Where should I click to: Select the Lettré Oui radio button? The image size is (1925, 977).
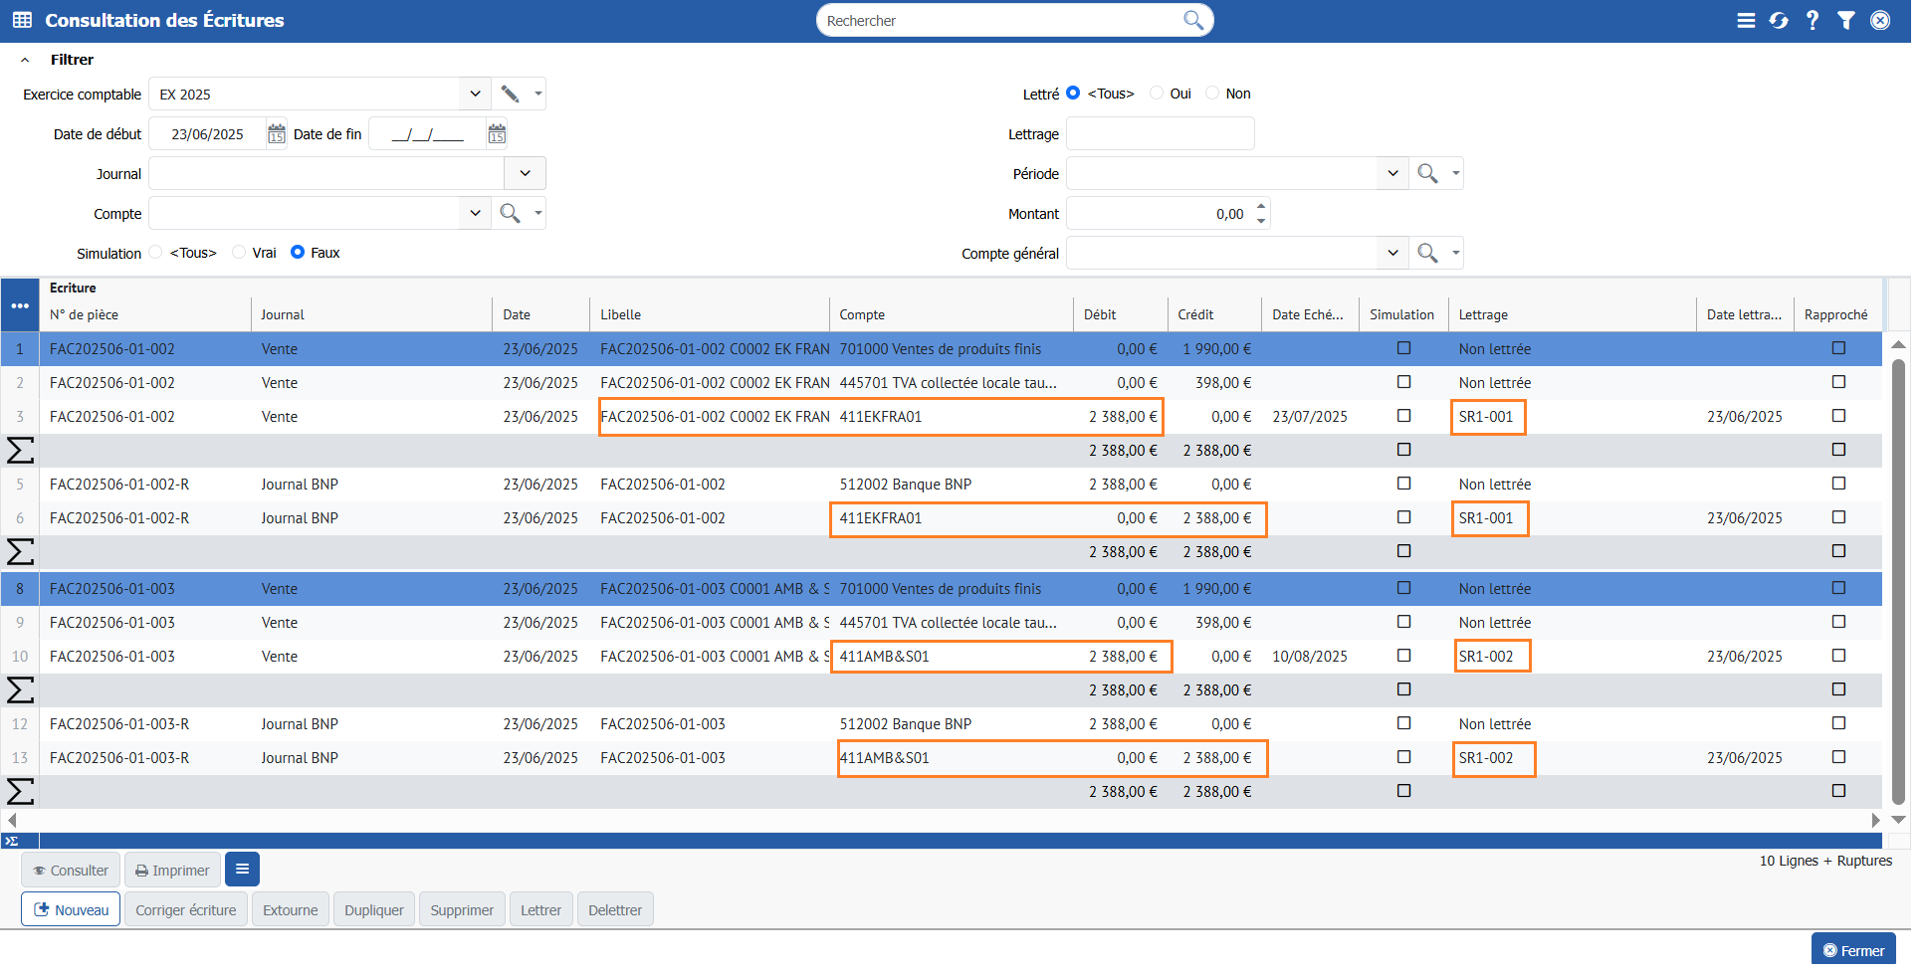click(1157, 94)
